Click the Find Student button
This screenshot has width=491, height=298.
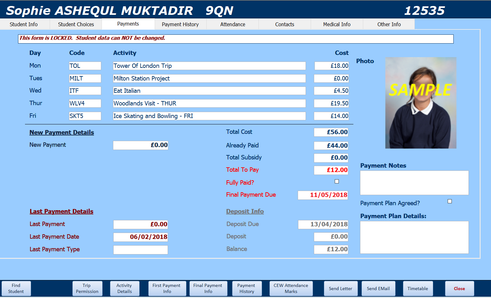point(16,289)
